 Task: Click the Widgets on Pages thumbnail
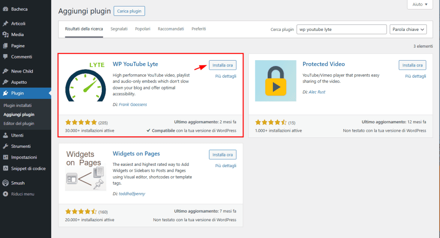coord(86,171)
